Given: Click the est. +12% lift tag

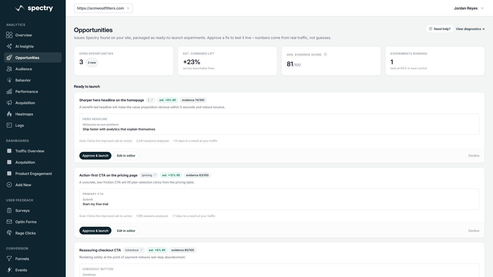Looking at the screenshot, I should coord(171,175).
